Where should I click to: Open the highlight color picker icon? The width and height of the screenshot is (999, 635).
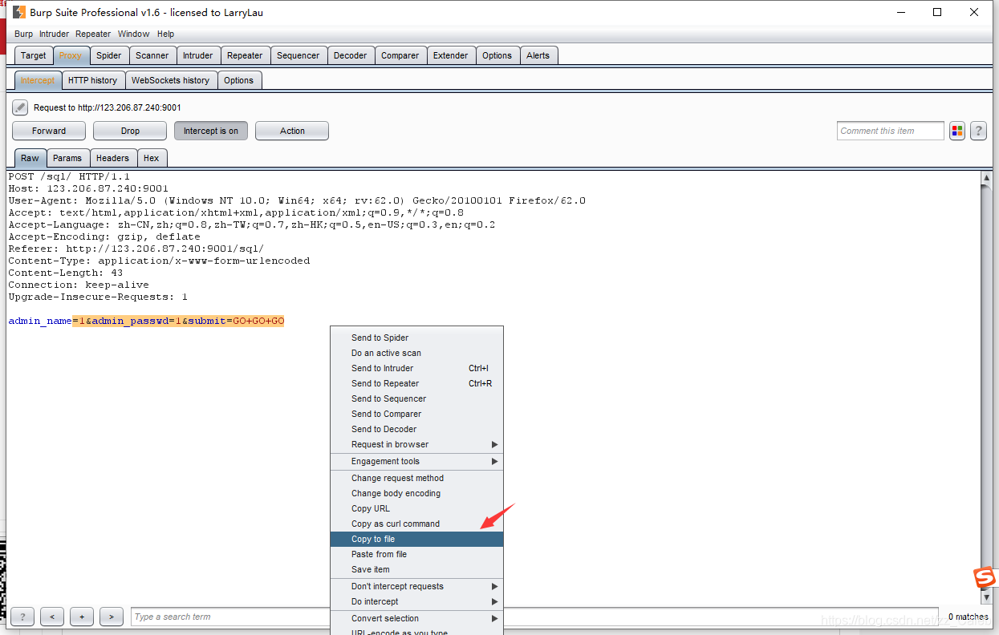(957, 131)
